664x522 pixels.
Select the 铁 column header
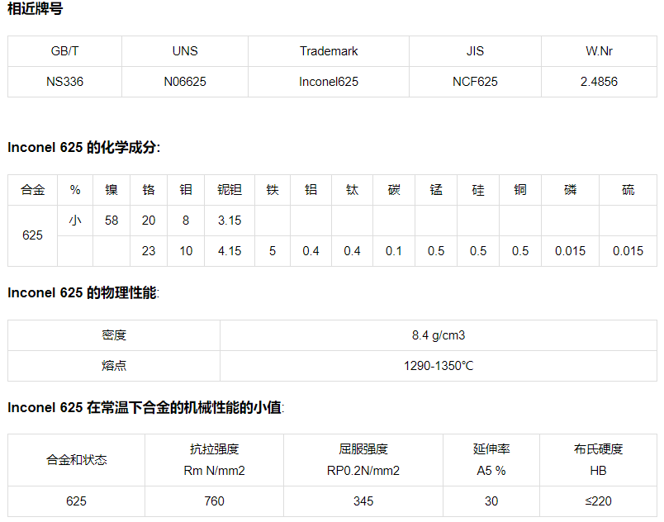click(x=273, y=190)
